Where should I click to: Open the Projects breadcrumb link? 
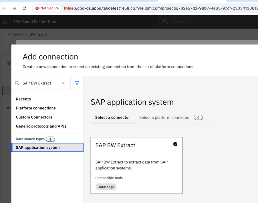coord(16,34)
